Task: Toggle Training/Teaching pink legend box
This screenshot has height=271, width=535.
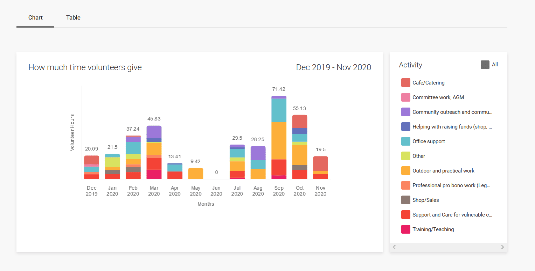Action: click(405, 229)
